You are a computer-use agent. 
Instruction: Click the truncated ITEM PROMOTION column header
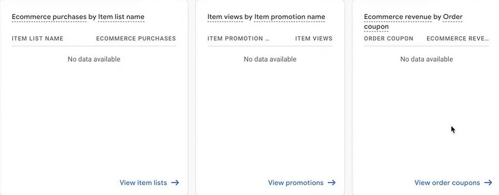tap(238, 38)
